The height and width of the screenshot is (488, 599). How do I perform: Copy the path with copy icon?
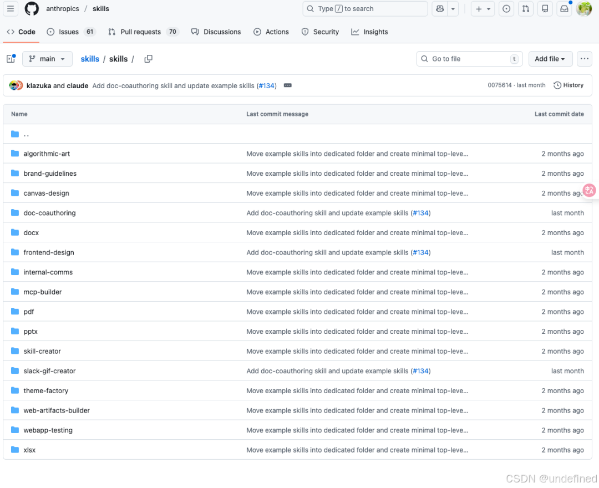click(148, 59)
